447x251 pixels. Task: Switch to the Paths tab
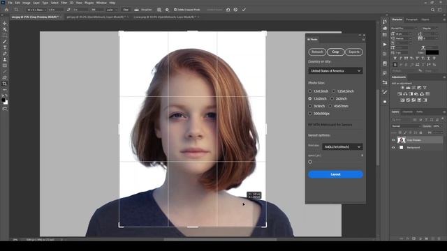click(419, 112)
